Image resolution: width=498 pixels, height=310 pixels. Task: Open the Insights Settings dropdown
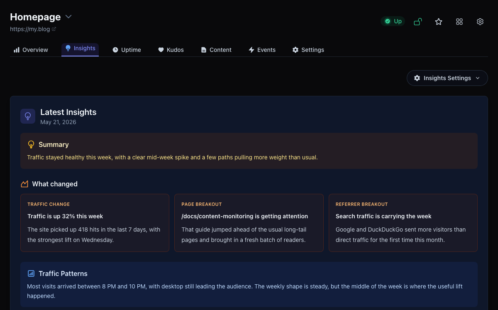[447, 78]
